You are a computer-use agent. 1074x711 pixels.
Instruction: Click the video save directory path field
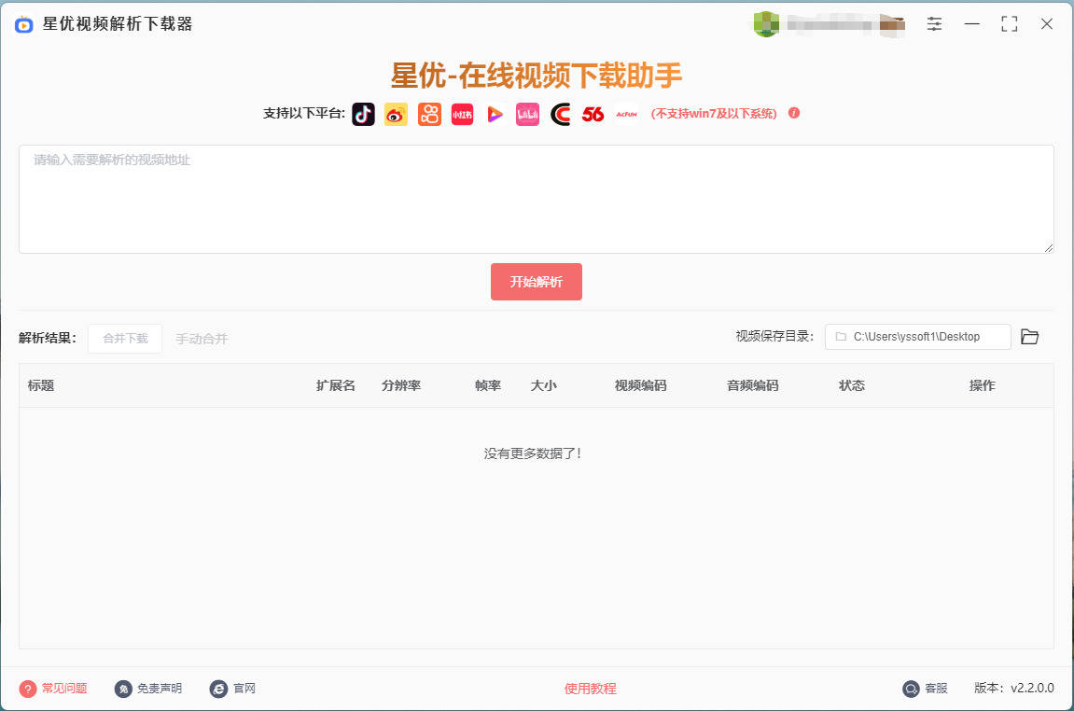point(917,337)
